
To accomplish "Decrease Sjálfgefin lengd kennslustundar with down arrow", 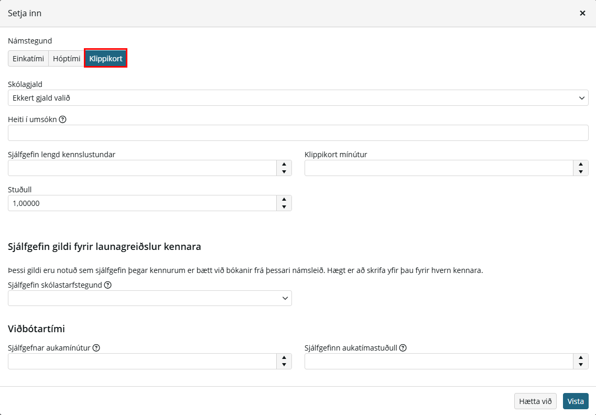I will [x=284, y=172].
